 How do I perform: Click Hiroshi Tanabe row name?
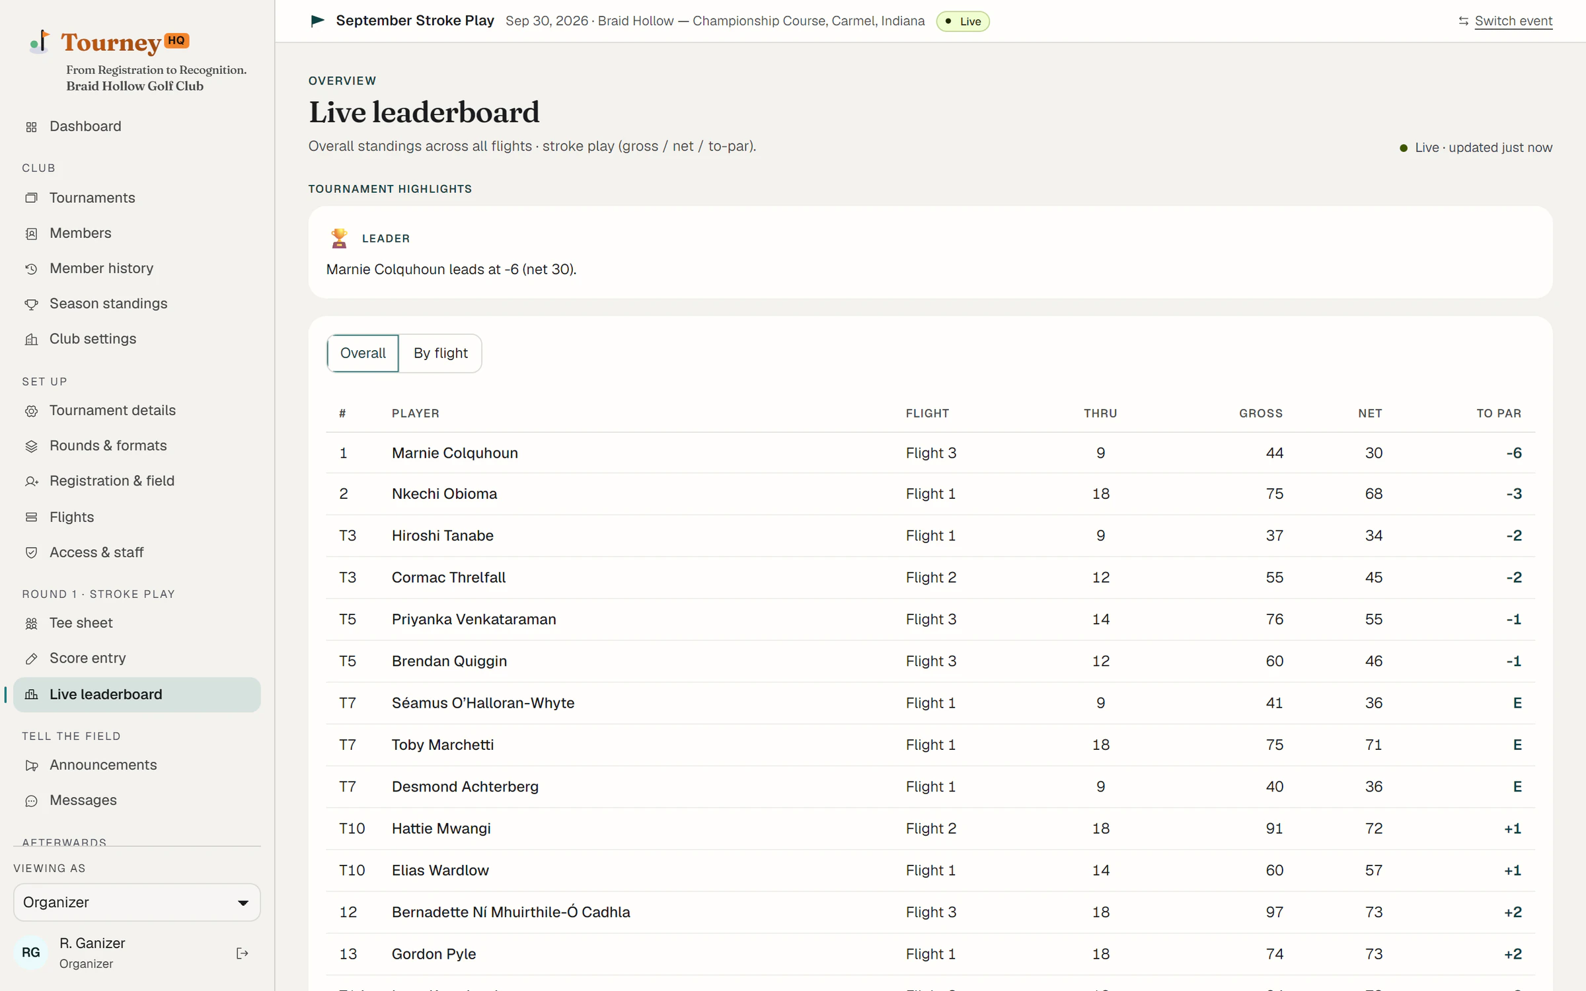click(442, 535)
